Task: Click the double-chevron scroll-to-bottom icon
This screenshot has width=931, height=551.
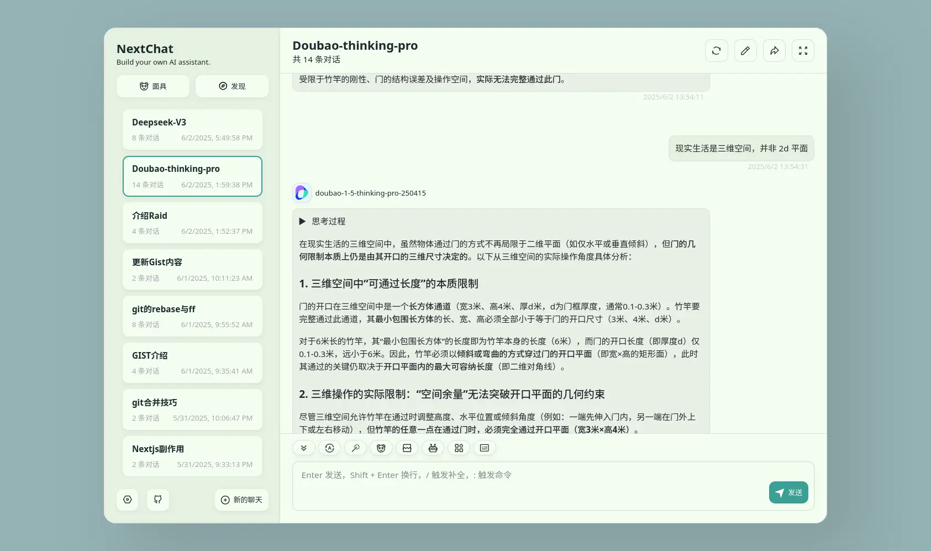Action: click(x=303, y=448)
